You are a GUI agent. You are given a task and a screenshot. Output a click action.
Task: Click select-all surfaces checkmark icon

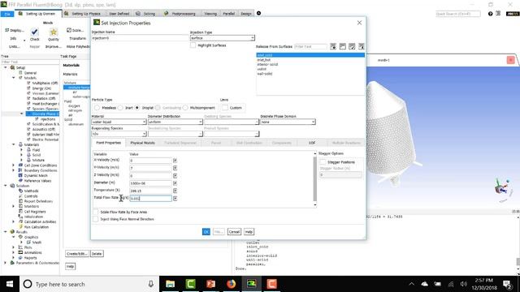pyautogui.click(x=352, y=46)
